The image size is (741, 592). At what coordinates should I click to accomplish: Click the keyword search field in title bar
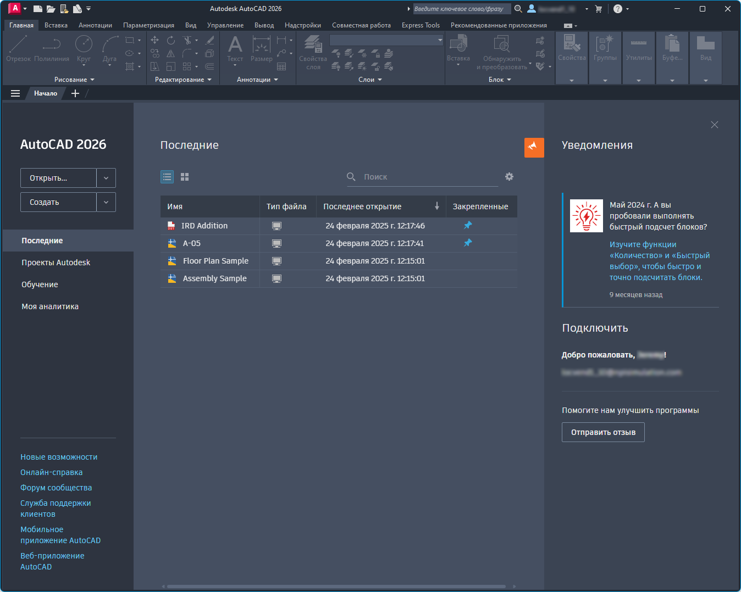pyautogui.click(x=462, y=9)
